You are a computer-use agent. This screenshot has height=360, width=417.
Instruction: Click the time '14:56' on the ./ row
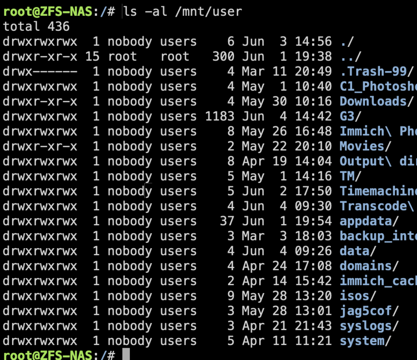pyautogui.click(x=314, y=42)
